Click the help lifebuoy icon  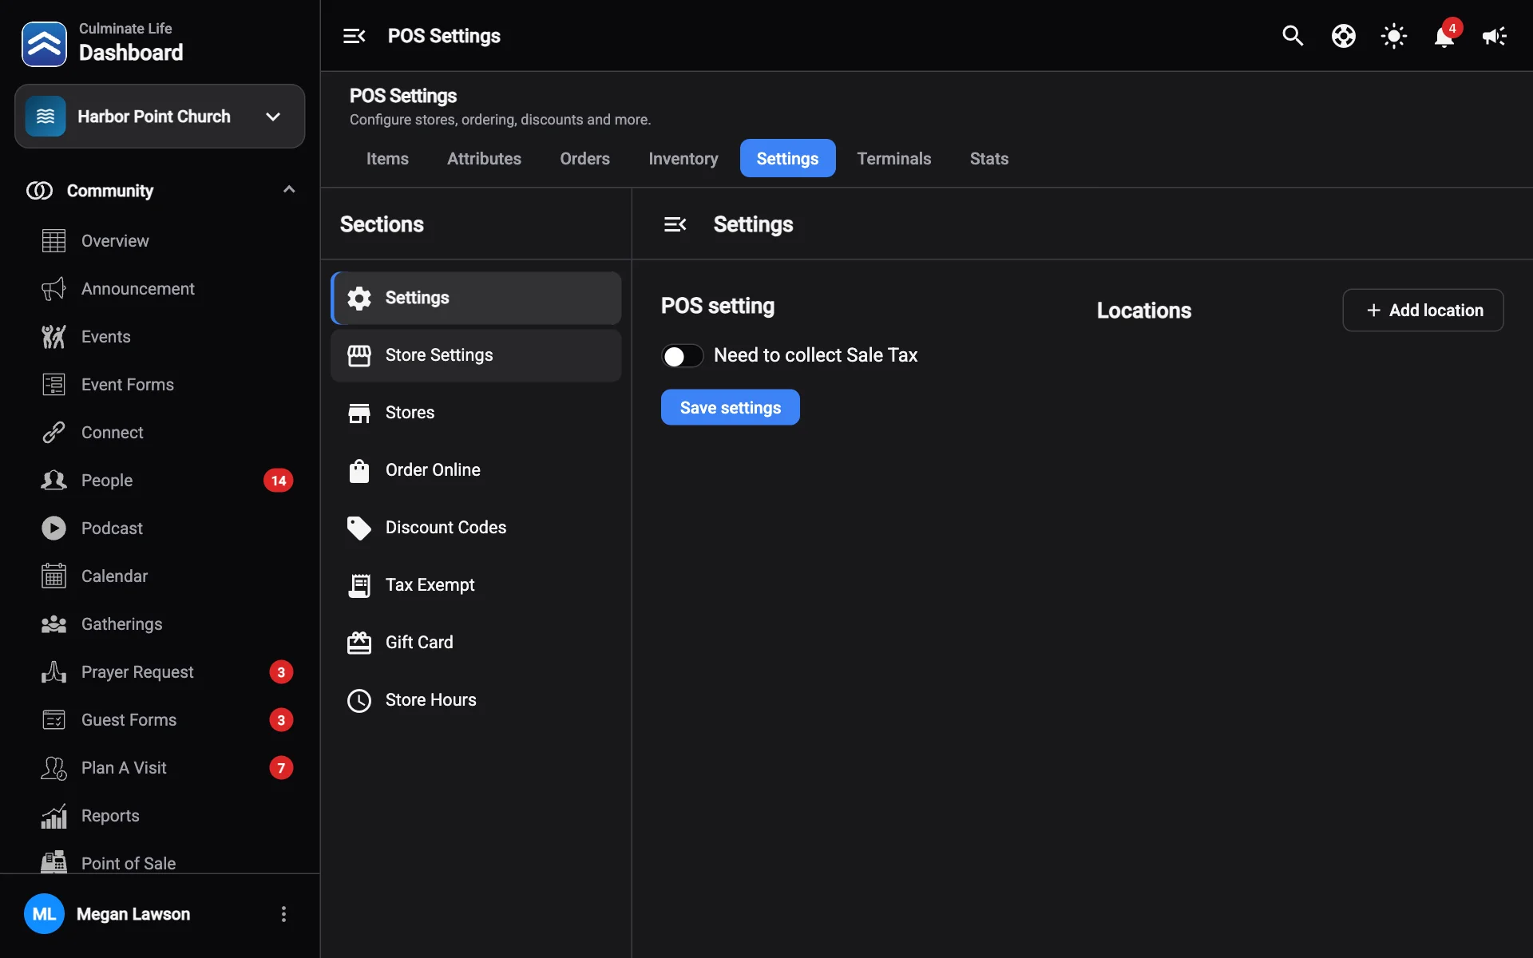click(x=1343, y=36)
